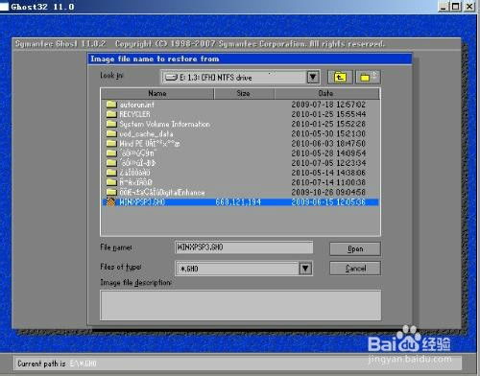Screen dimensions: 480x376
Task: Click the *.GHO file type combo box
Action: click(244, 269)
